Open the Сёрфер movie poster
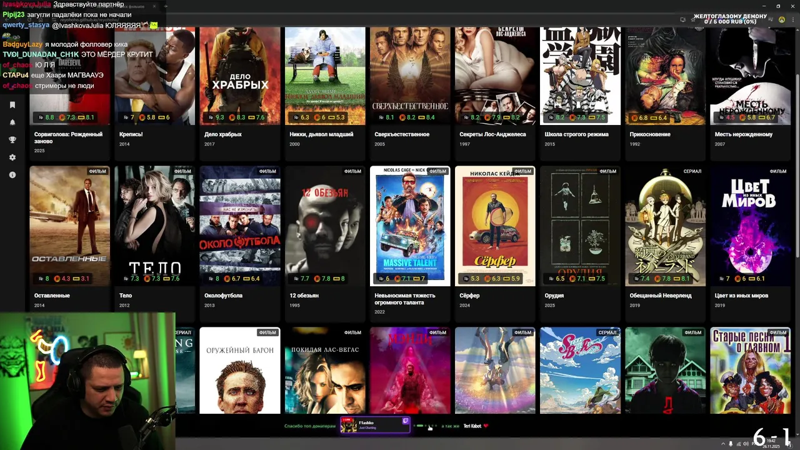Viewport: 800px width, 450px height. [x=494, y=226]
